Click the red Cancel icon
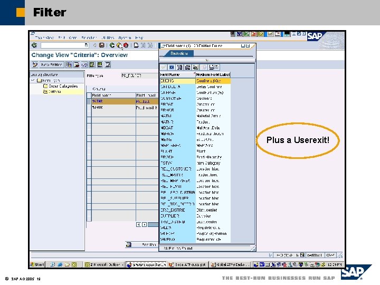 (x=126, y=45)
